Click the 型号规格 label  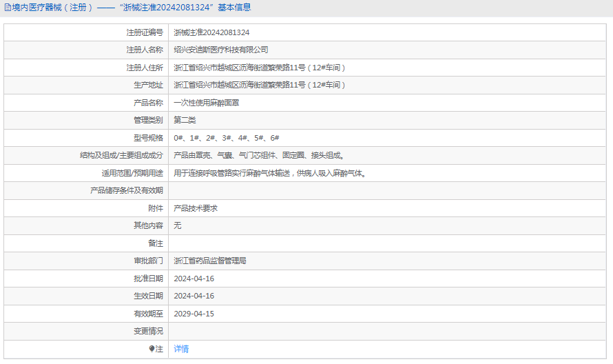click(x=148, y=138)
